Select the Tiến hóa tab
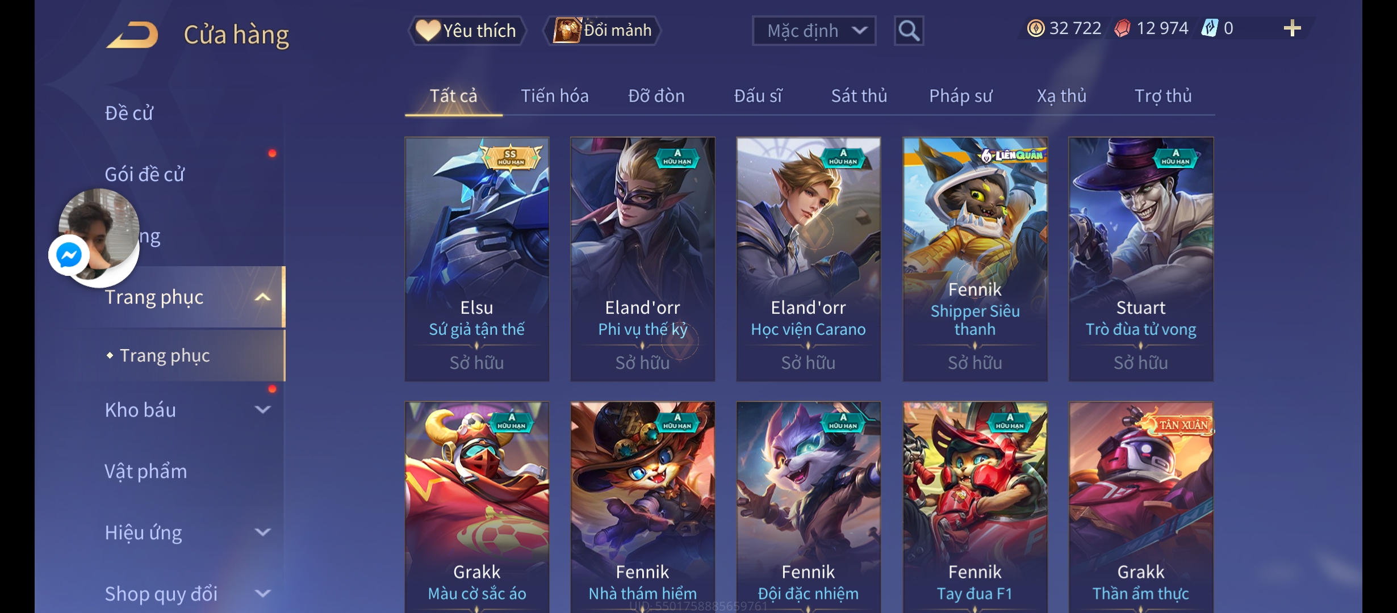The image size is (1397, 613). (554, 96)
